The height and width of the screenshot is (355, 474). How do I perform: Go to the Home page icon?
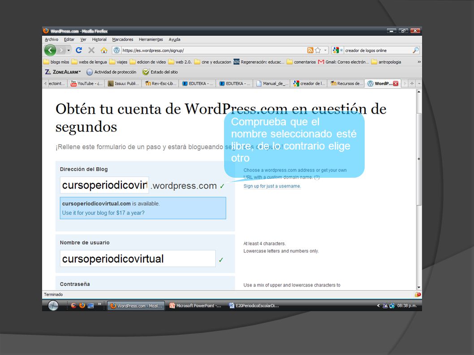pyautogui.click(x=104, y=50)
